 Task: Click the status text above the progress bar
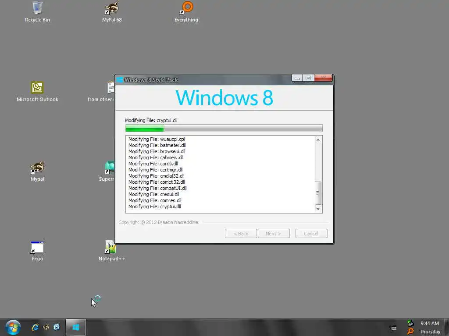pyautogui.click(x=151, y=120)
